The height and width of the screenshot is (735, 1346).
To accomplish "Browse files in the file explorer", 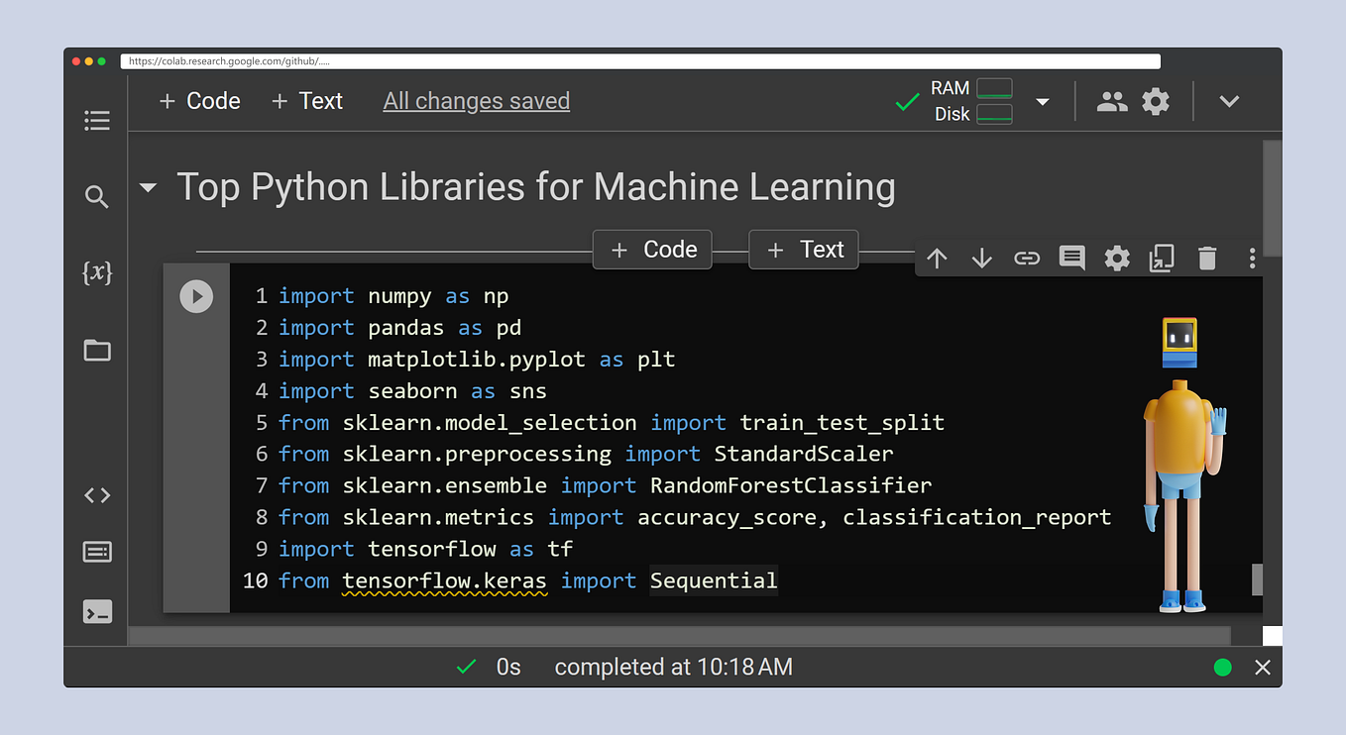I will pos(96,350).
